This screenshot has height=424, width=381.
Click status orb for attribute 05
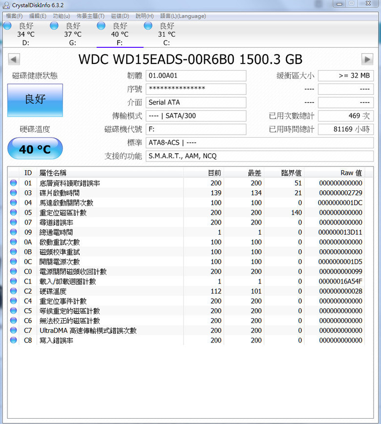(x=13, y=212)
